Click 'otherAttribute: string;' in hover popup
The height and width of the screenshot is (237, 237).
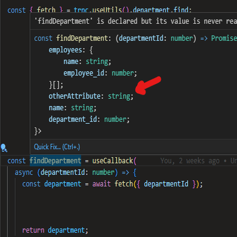tap(91, 96)
